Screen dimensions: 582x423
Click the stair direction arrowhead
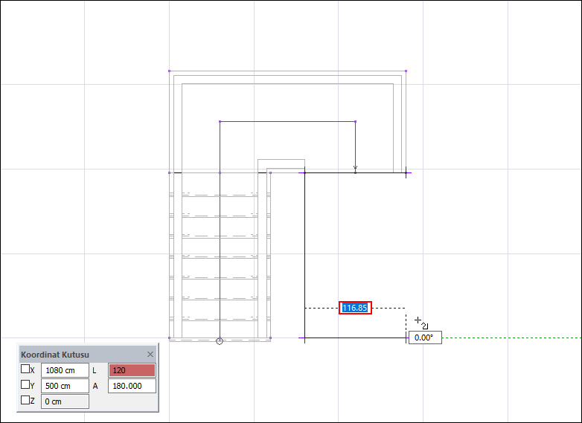pyautogui.click(x=355, y=168)
